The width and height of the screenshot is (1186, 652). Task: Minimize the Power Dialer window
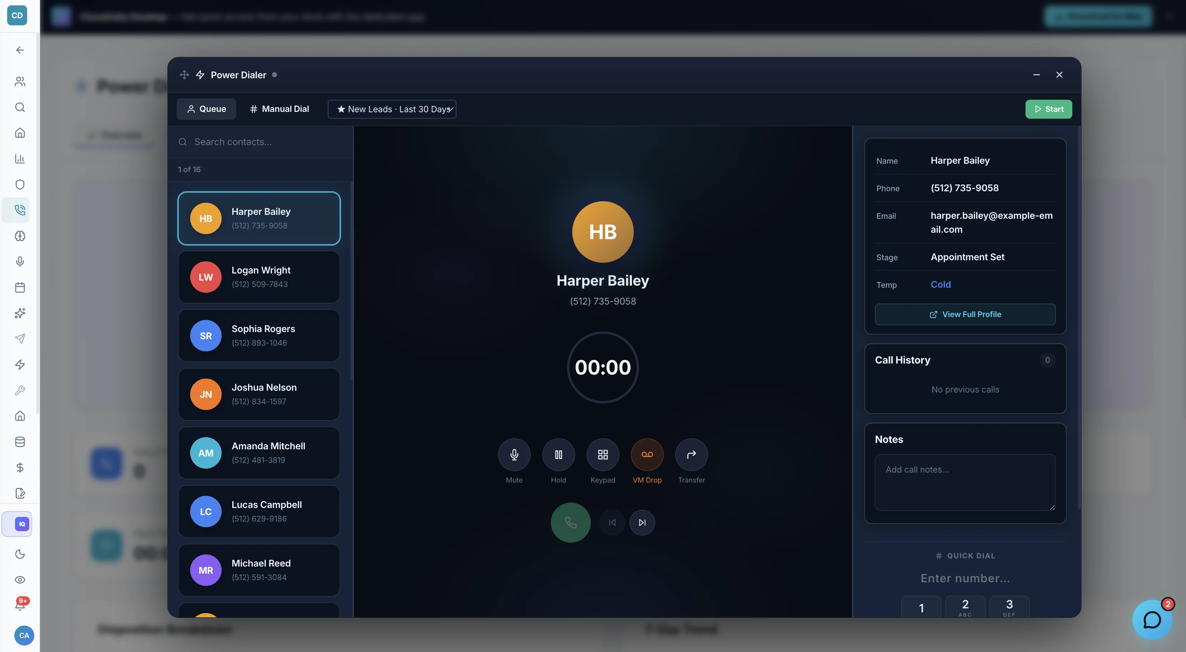1036,75
